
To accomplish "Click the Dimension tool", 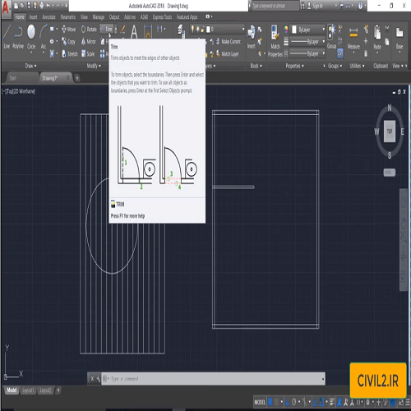I will [148, 31].
